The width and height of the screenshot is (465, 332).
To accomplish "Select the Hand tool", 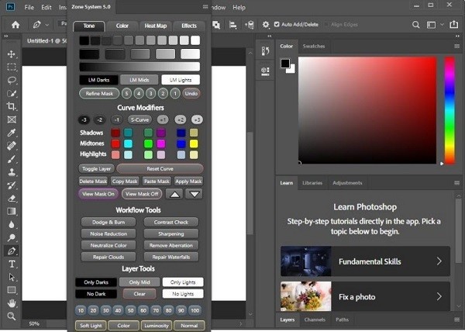I will pyautogui.click(x=12, y=303).
